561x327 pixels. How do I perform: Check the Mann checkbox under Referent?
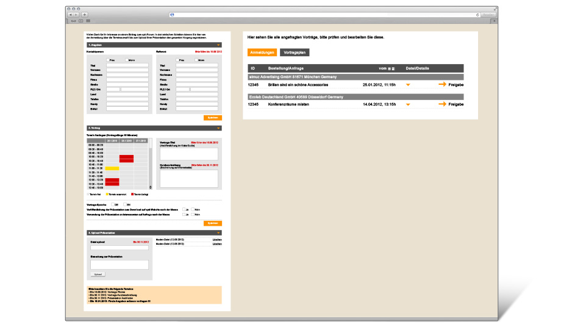tap(196, 60)
